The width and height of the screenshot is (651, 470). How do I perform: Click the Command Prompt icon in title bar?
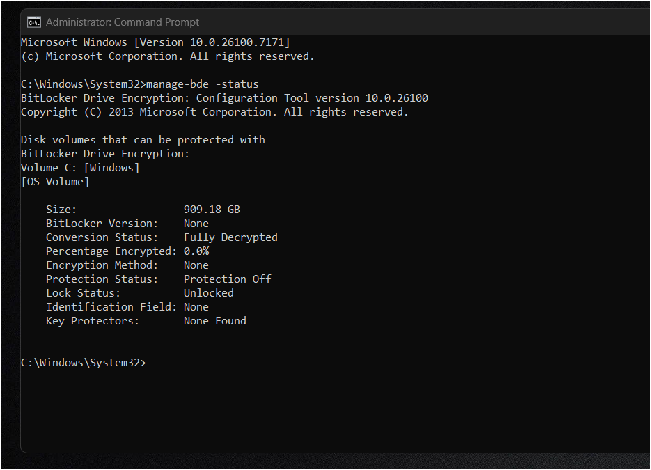click(x=34, y=22)
